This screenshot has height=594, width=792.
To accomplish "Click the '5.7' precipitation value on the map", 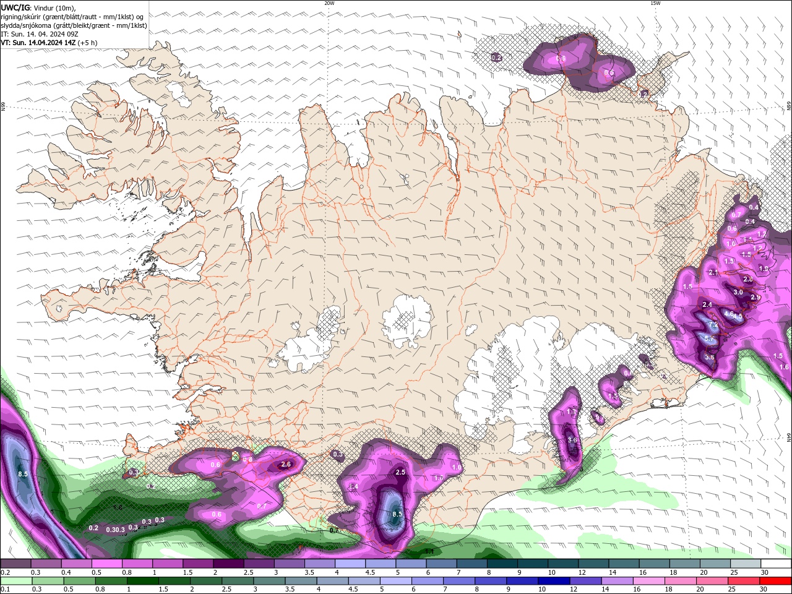I will [709, 338].
